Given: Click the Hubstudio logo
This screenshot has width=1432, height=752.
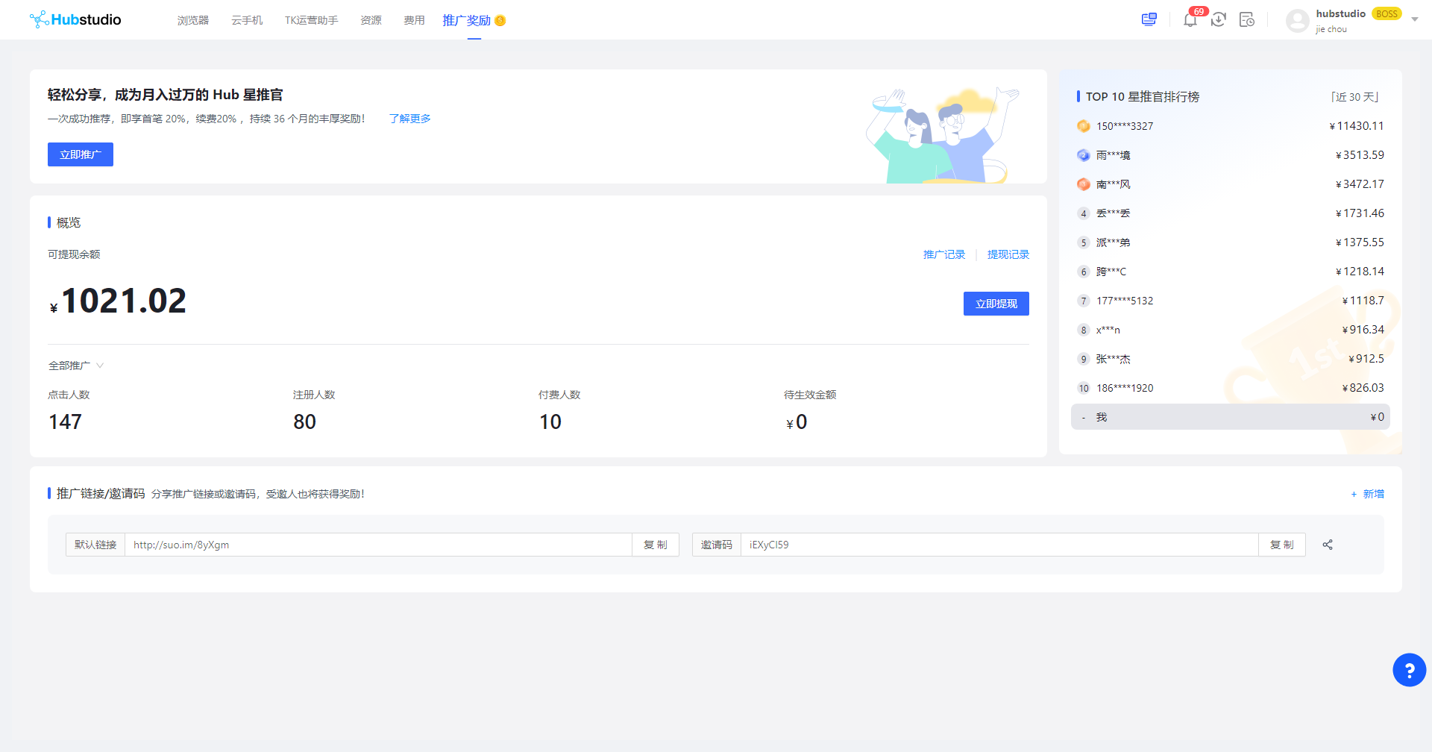Looking at the screenshot, I should pos(75,19).
